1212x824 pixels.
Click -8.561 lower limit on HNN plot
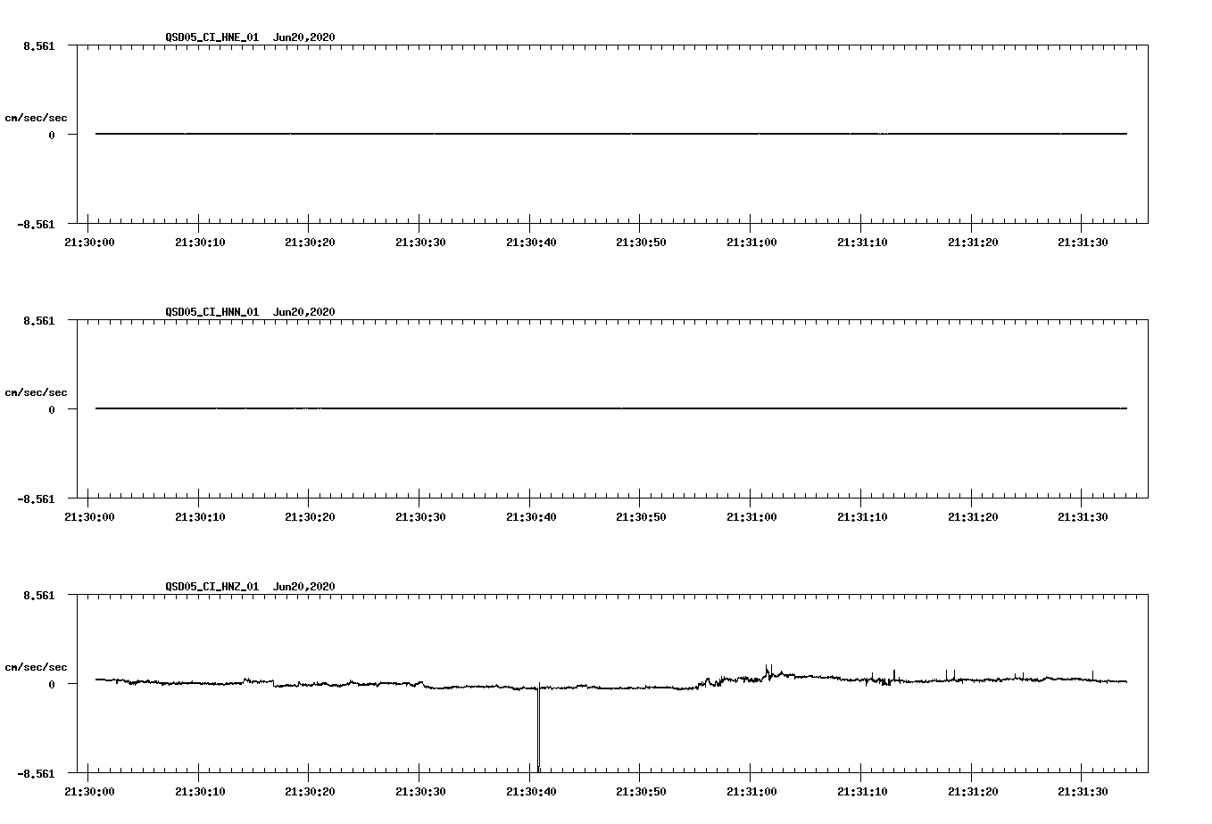click(x=36, y=499)
